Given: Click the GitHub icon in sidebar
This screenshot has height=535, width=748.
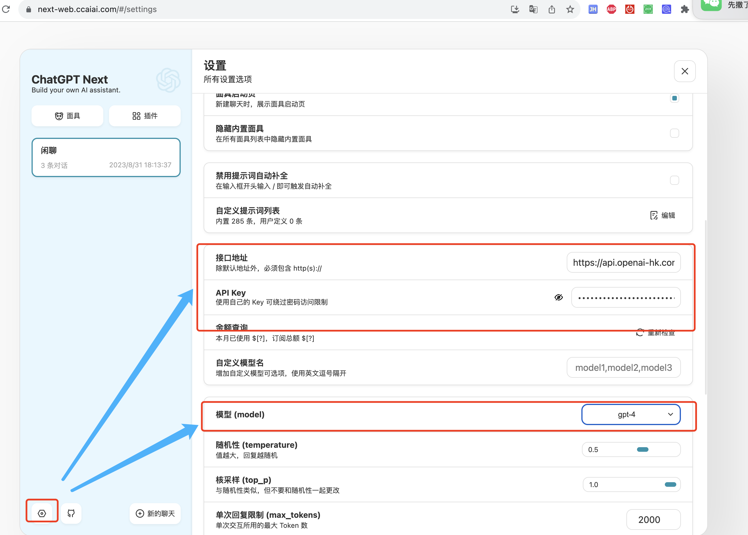Looking at the screenshot, I should coord(71,513).
